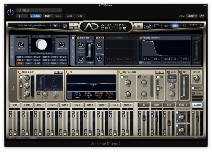Screen dimensions: 212x152
Task: Click the save preset floppy icon
Action: [64, 26]
